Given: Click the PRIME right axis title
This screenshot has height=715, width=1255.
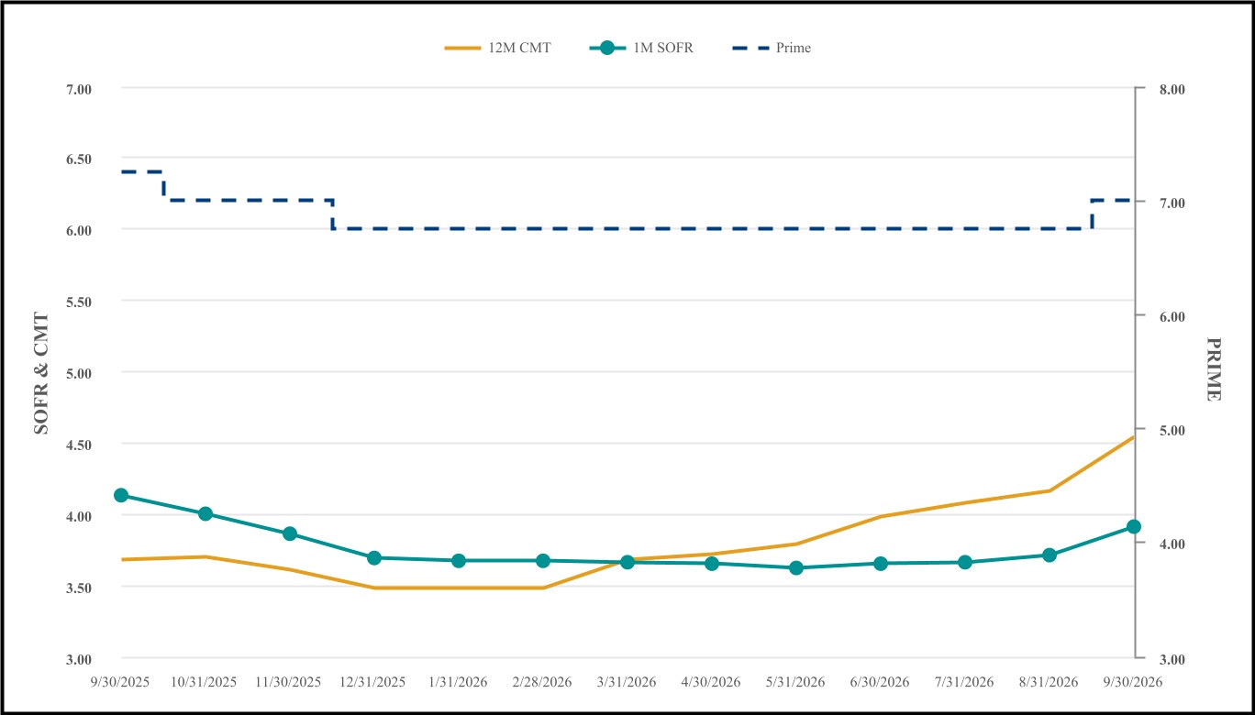Looking at the screenshot, I should click(x=1214, y=369).
